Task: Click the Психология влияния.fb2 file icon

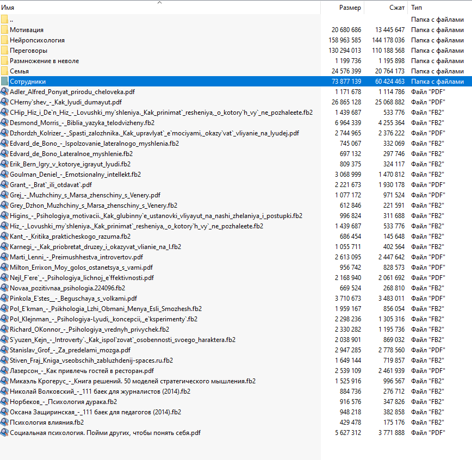Action: pos(5,422)
